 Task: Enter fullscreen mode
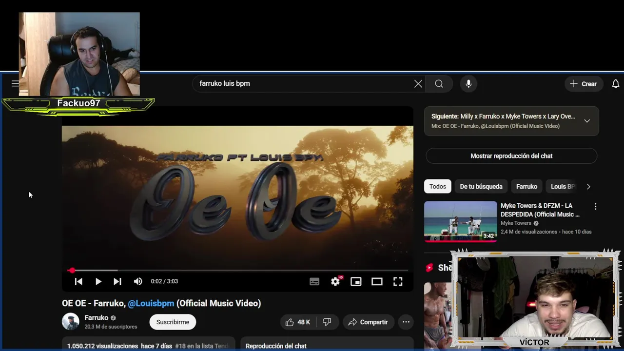click(398, 281)
